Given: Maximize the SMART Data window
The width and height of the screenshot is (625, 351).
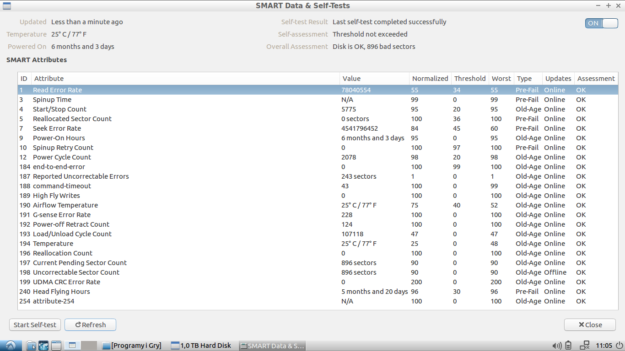Looking at the screenshot, I should click(609, 5).
